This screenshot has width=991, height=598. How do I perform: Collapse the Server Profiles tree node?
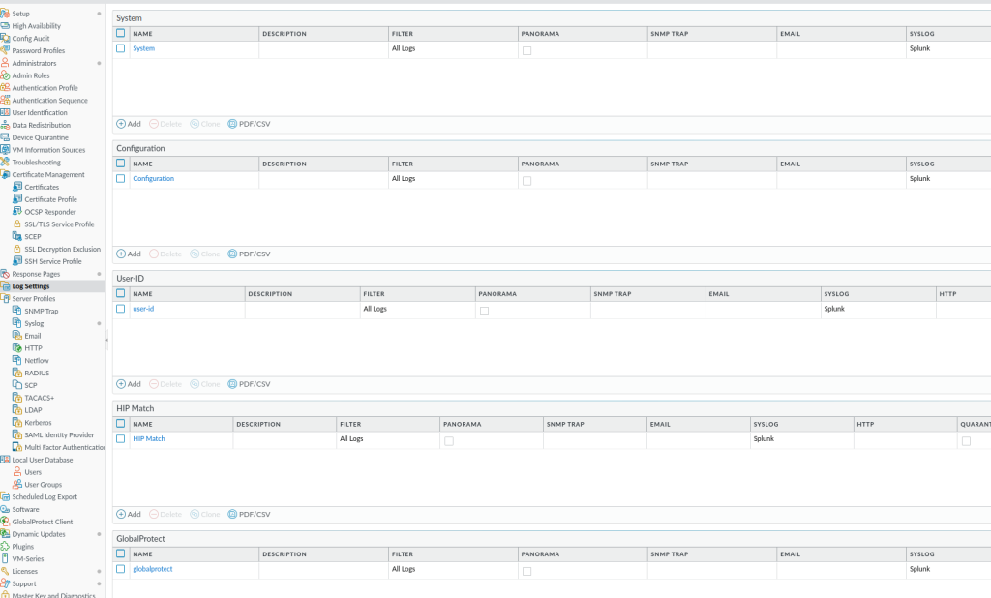tap(5, 298)
